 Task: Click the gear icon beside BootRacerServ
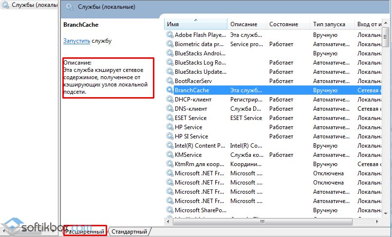pyautogui.click(x=169, y=81)
